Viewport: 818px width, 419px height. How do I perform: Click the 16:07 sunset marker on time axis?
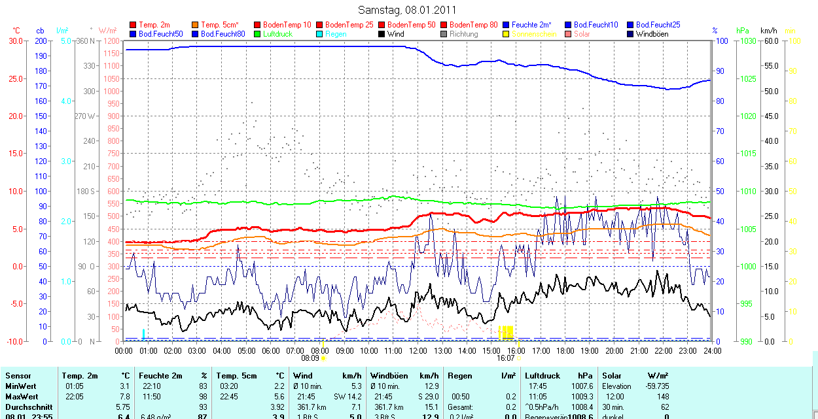tap(506, 358)
